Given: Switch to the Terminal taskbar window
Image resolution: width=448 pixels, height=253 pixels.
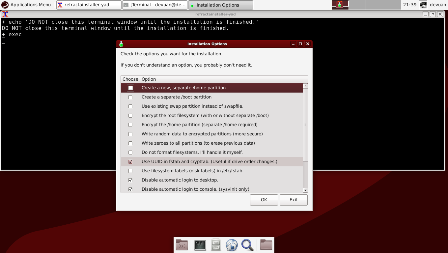Looking at the screenshot, I should (x=155, y=5).
